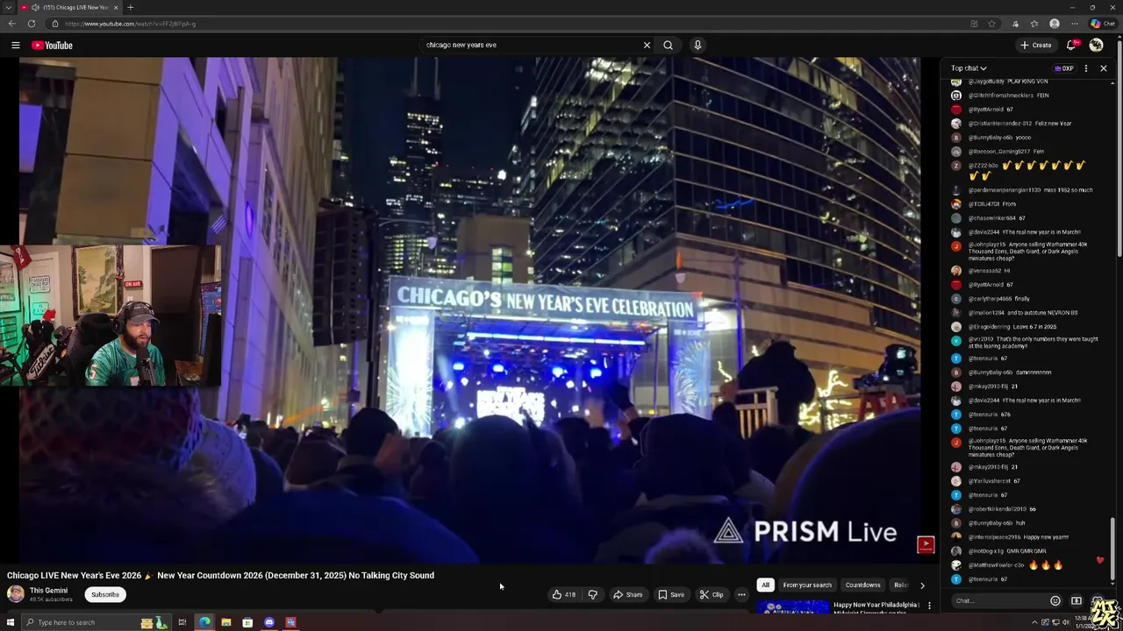The image size is (1123, 631).
Task: Start voice search with the microphone
Action: click(x=697, y=45)
